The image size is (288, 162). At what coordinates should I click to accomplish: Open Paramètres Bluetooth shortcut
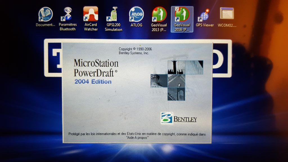click(x=67, y=19)
